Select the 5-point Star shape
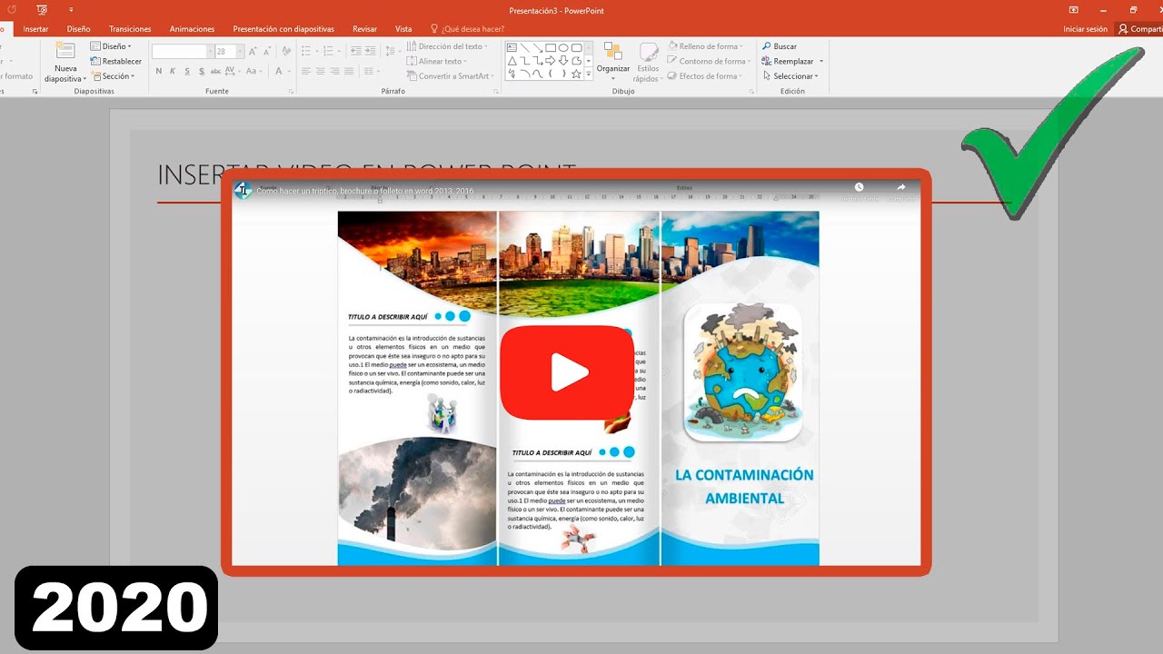This screenshot has height=654, width=1163. click(x=576, y=74)
